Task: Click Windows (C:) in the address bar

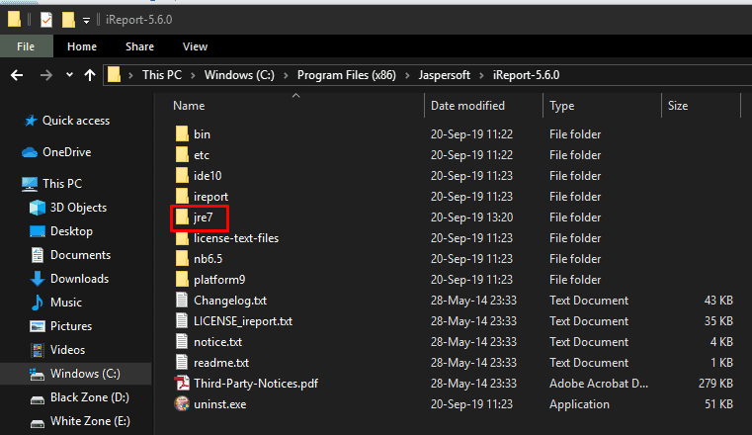Action: (239, 75)
